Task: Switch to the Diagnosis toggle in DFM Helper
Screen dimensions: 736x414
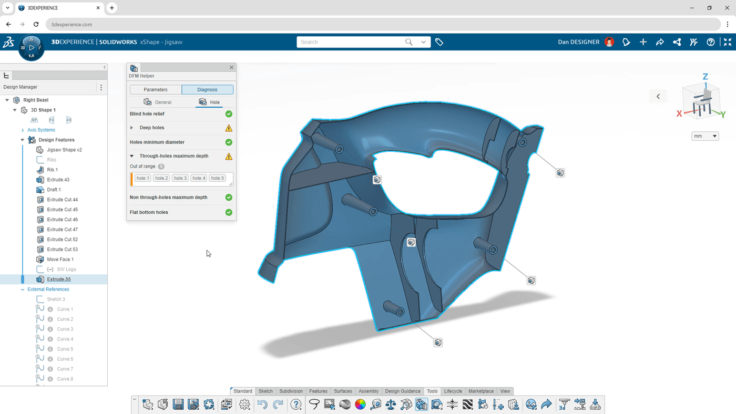Action: click(x=207, y=89)
